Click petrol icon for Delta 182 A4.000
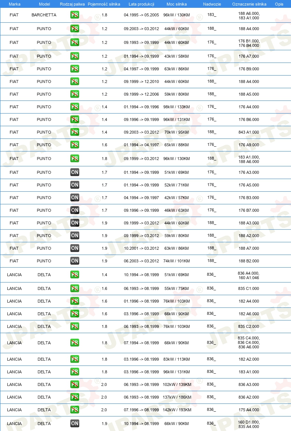This screenshot has height=431, width=291. (74, 301)
